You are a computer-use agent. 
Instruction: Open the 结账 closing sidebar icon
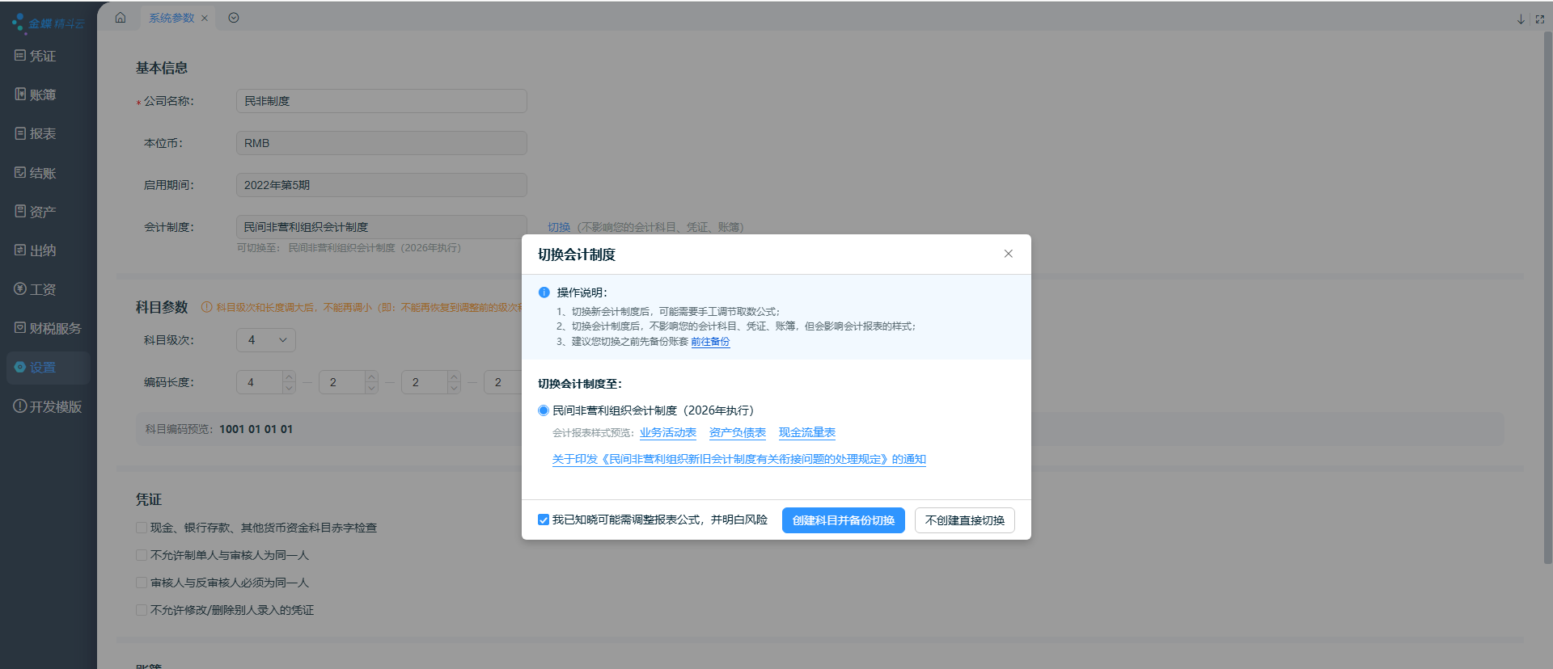(x=21, y=173)
